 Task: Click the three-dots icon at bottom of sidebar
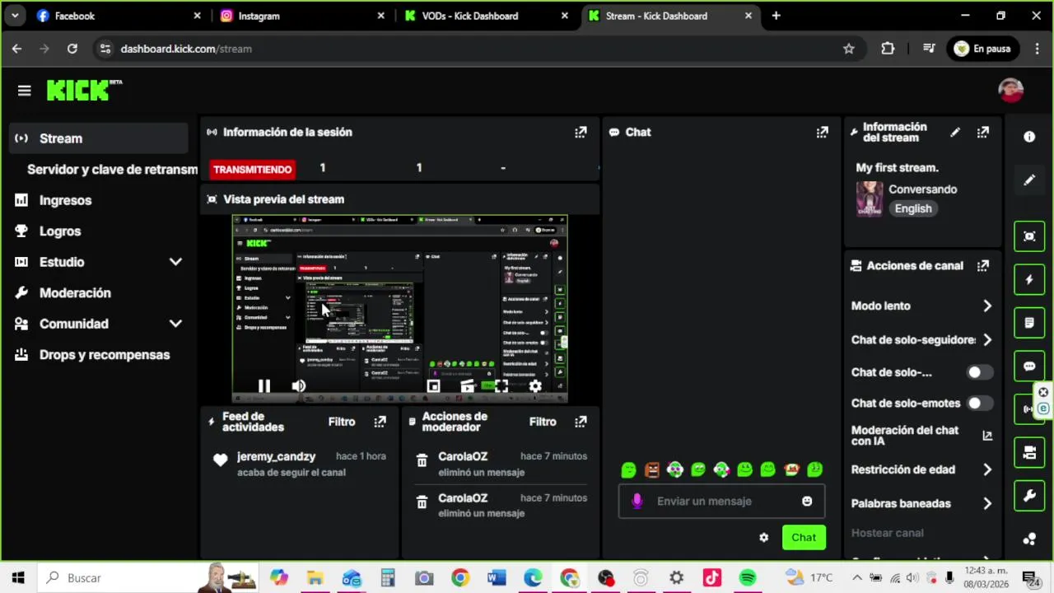pos(1029,539)
